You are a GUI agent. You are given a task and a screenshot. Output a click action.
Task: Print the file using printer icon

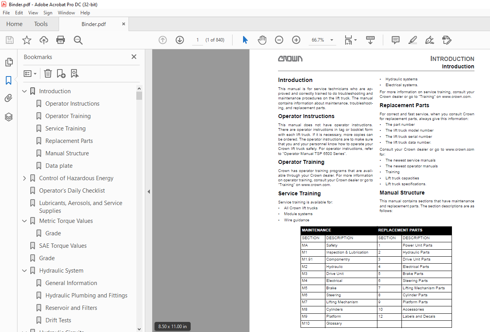[61, 40]
